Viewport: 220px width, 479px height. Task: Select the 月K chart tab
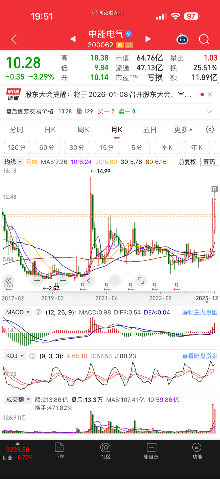tap(117, 130)
